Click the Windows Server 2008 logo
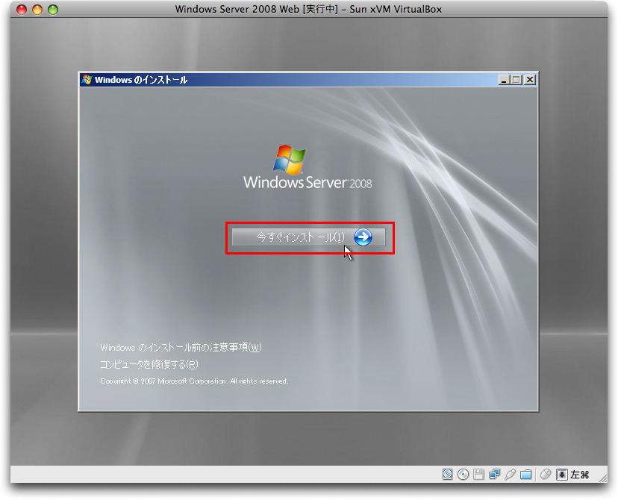This screenshot has height=500, width=618. click(308, 167)
